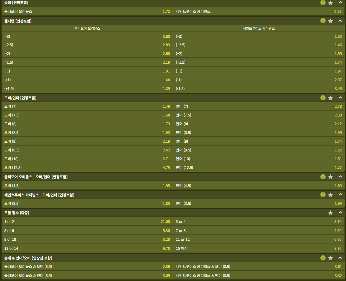The width and height of the screenshot is (346, 281).
Task: Select 볼티모어 오리올스 & 언더 (8.5) combo
Action: 87,275
